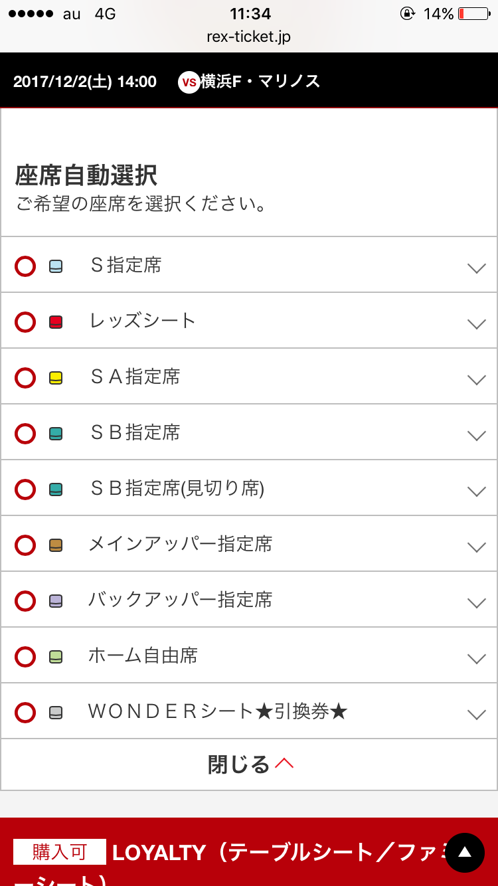498x886 pixels.
Task: Collapse the list with 閉じる
Action: 249,764
